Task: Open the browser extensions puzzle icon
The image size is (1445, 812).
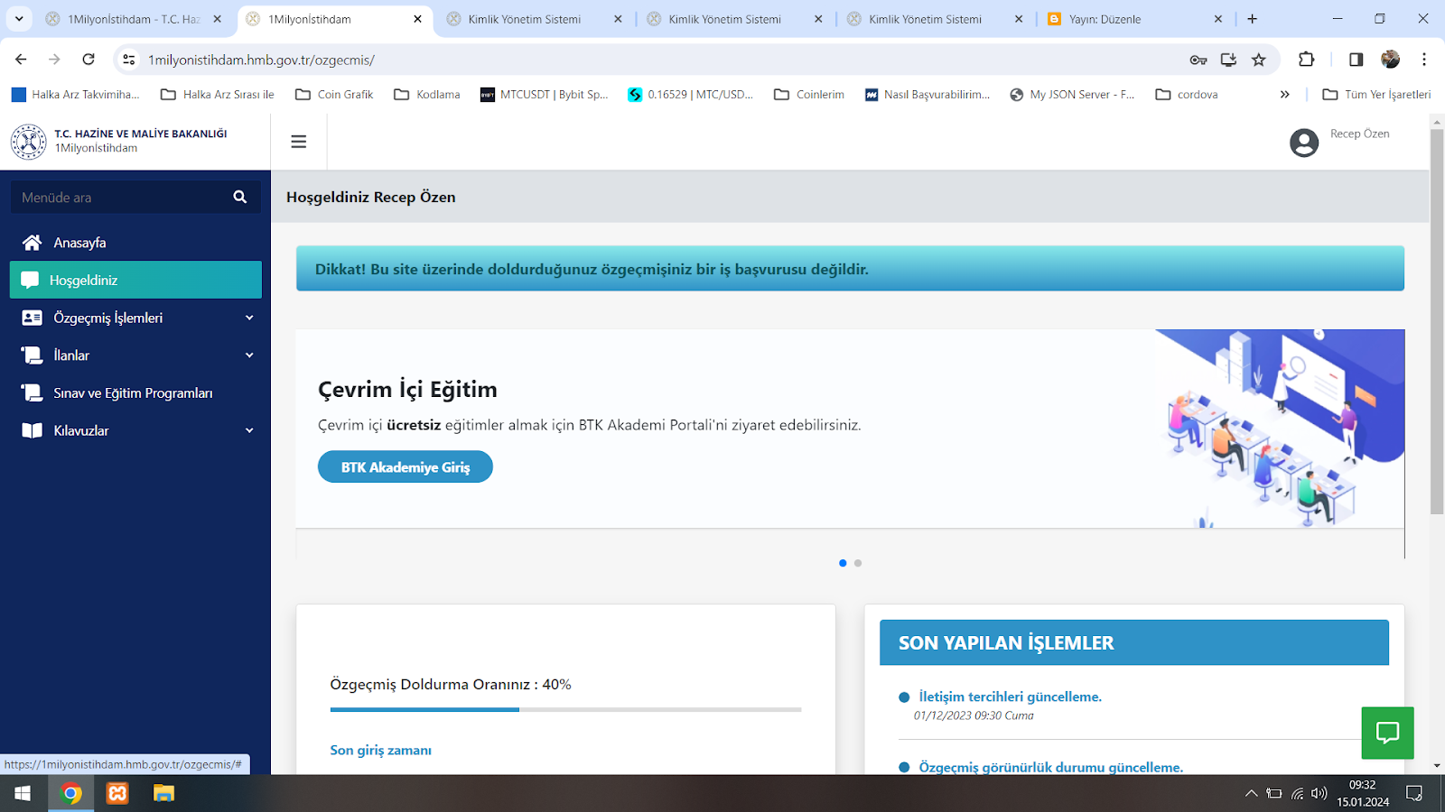Action: 1306,60
